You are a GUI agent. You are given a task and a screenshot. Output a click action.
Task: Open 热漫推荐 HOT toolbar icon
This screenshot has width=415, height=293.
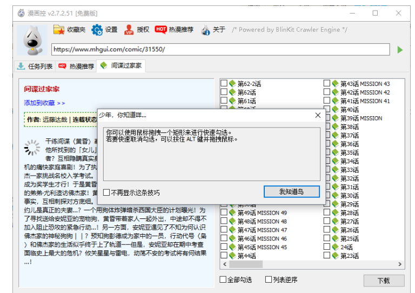coord(160,30)
